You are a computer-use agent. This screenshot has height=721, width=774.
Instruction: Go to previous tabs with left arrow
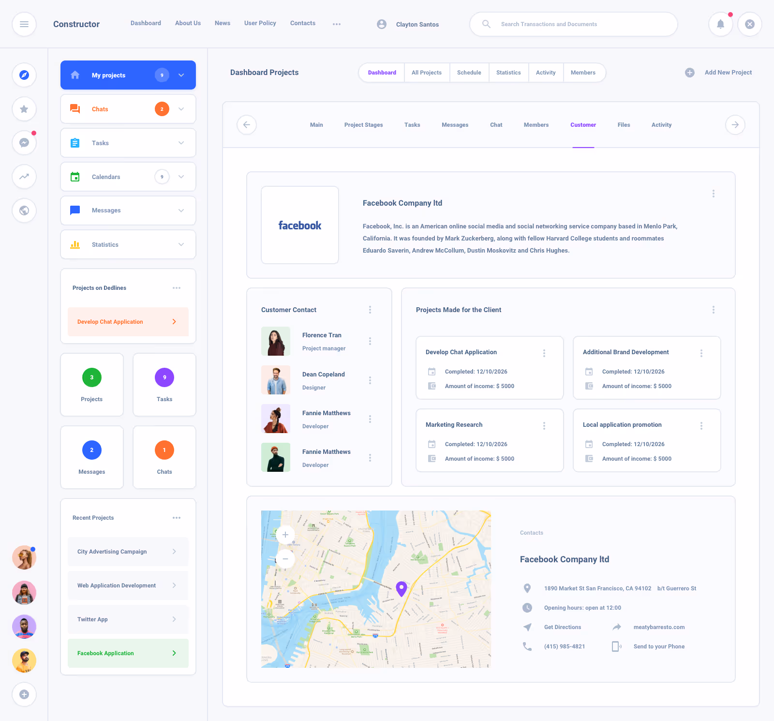pos(247,125)
